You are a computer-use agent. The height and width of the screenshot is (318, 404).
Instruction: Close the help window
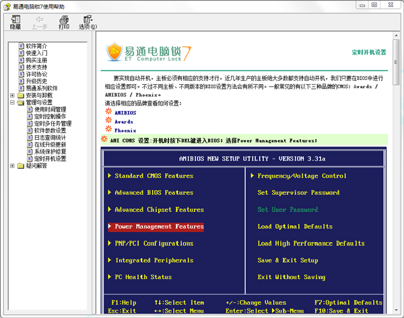pos(391,5)
